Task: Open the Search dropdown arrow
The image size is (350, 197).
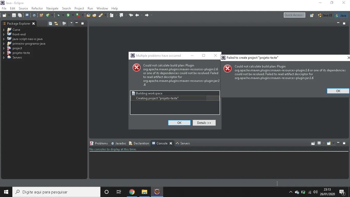Action: point(105,15)
